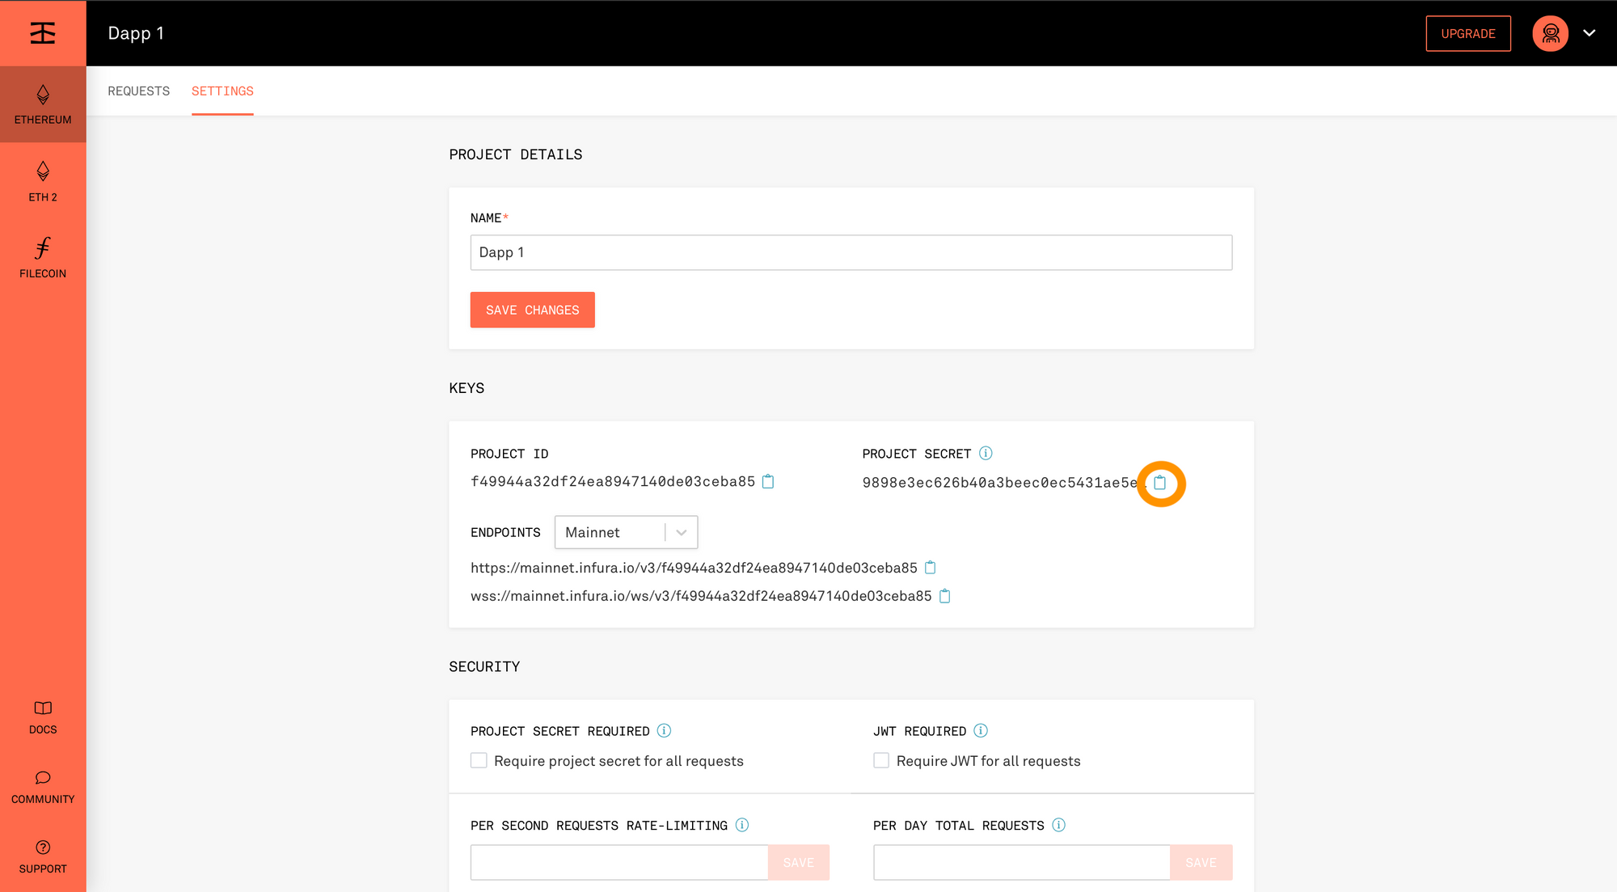Click the per day total requests field
The width and height of the screenshot is (1617, 892).
pos(1021,862)
